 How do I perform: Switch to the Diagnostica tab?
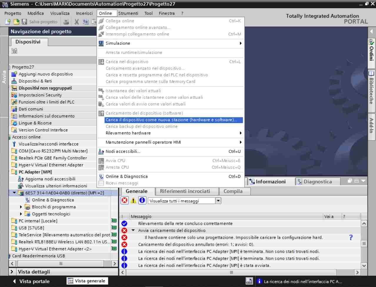point(317,182)
